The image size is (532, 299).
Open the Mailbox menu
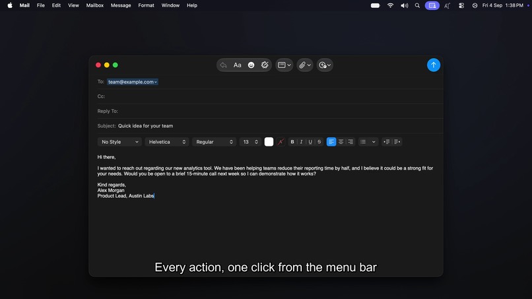[94, 5]
